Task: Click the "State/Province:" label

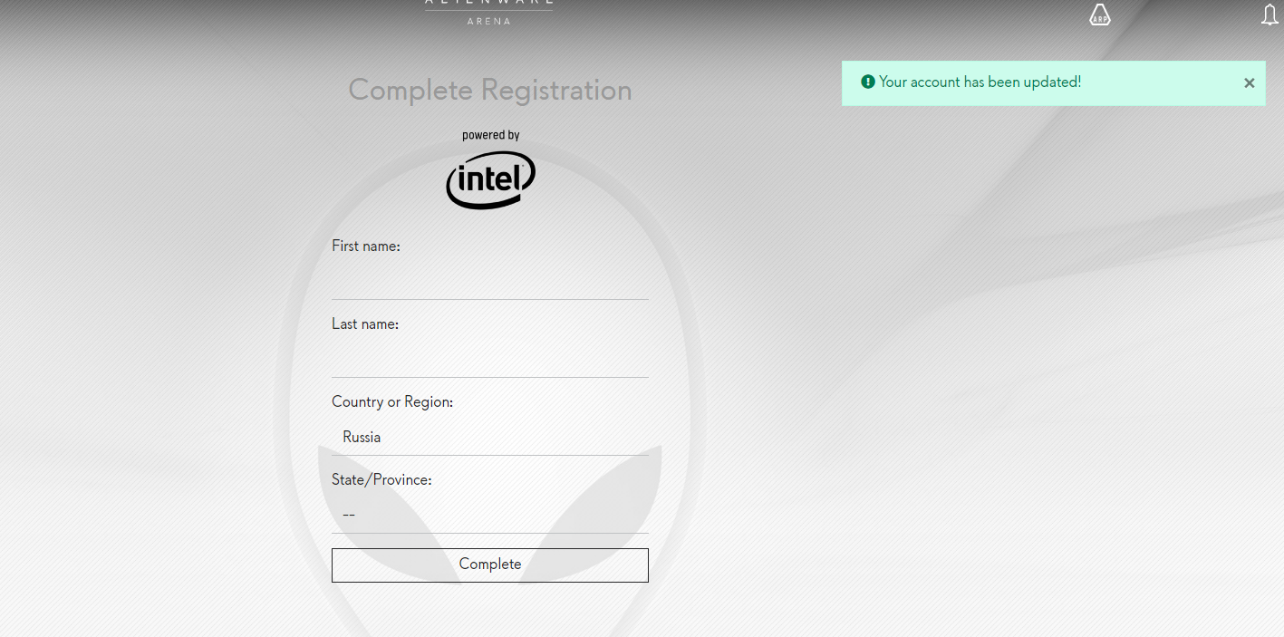Action: pyautogui.click(x=381, y=479)
